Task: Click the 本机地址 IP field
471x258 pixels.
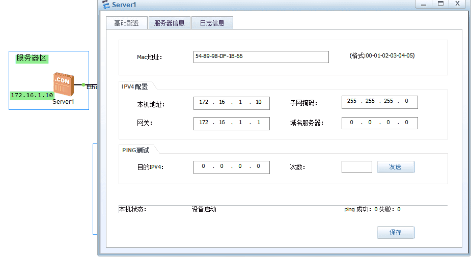Action: pyautogui.click(x=232, y=103)
